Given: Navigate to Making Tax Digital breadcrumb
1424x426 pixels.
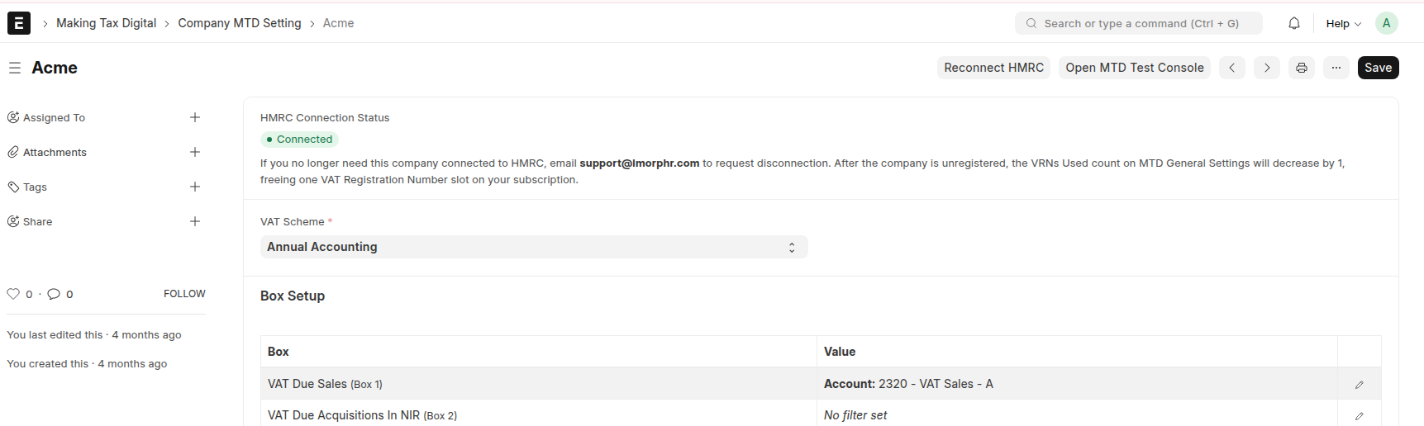Looking at the screenshot, I should pos(106,23).
